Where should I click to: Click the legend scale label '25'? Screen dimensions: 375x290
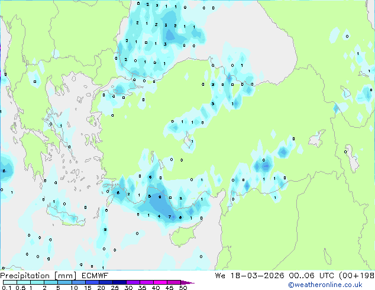tap(115, 288)
